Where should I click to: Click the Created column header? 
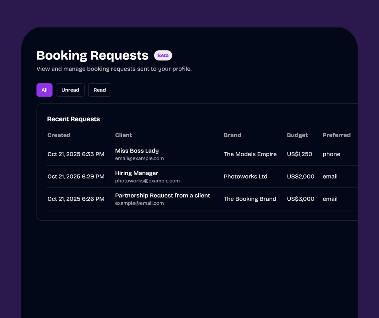pos(59,135)
